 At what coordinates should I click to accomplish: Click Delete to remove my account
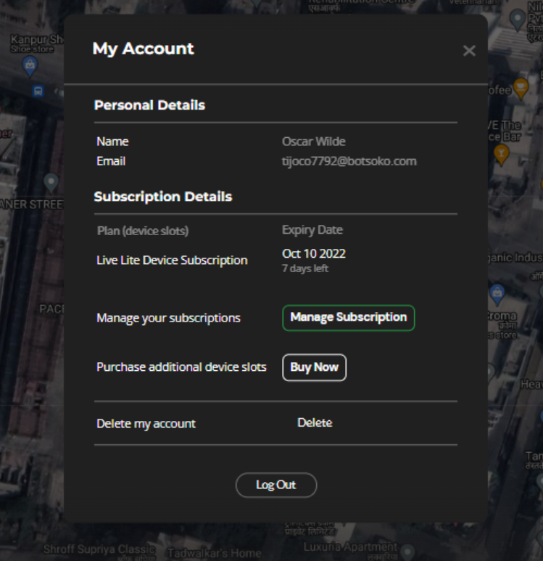coord(315,422)
